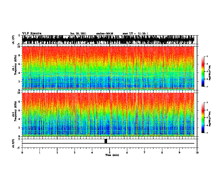Click the 'ch.3(V)' axis label
222x171 pixels.
[13, 144]
